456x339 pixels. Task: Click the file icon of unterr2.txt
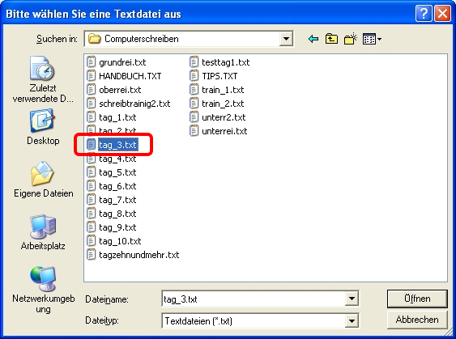click(x=194, y=117)
